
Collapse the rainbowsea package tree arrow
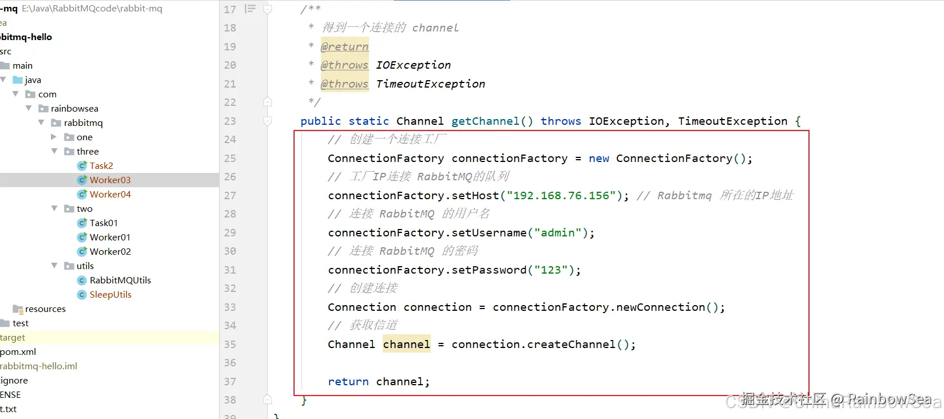(x=29, y=108)
